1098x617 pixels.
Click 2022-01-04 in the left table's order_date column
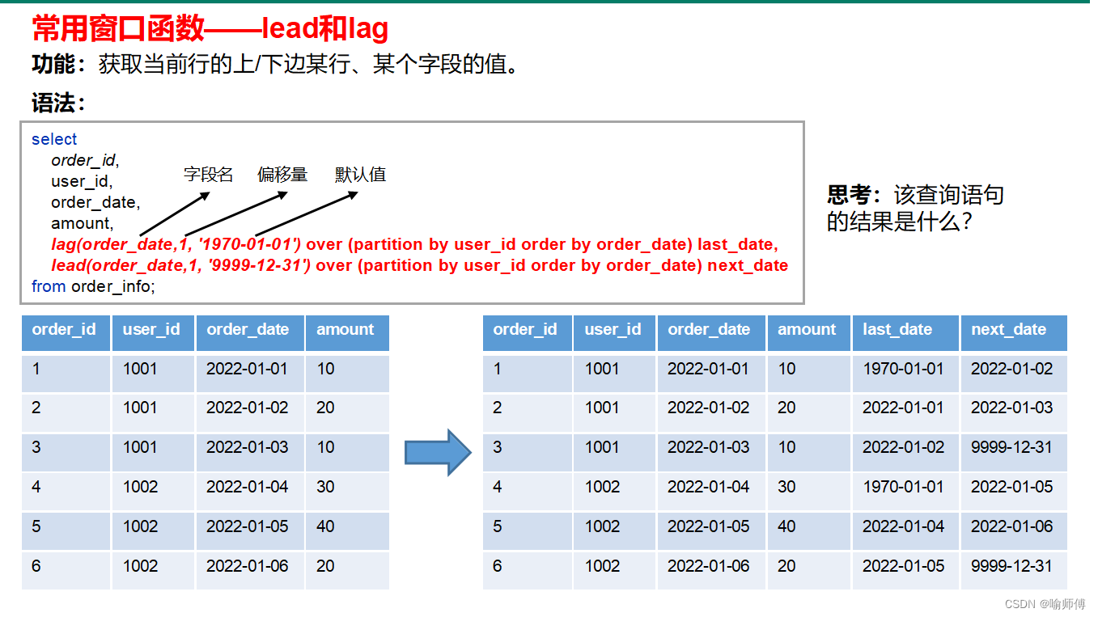(x=247, y=487)
